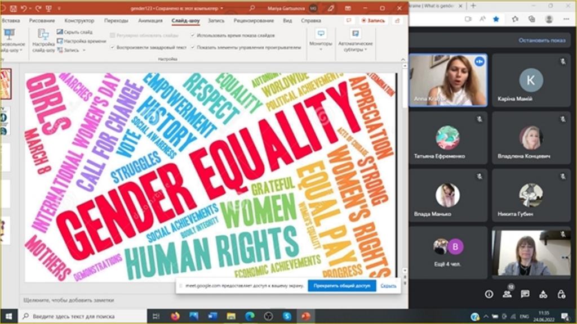Open the Вставка ribbon tab

tap(10, 21)
